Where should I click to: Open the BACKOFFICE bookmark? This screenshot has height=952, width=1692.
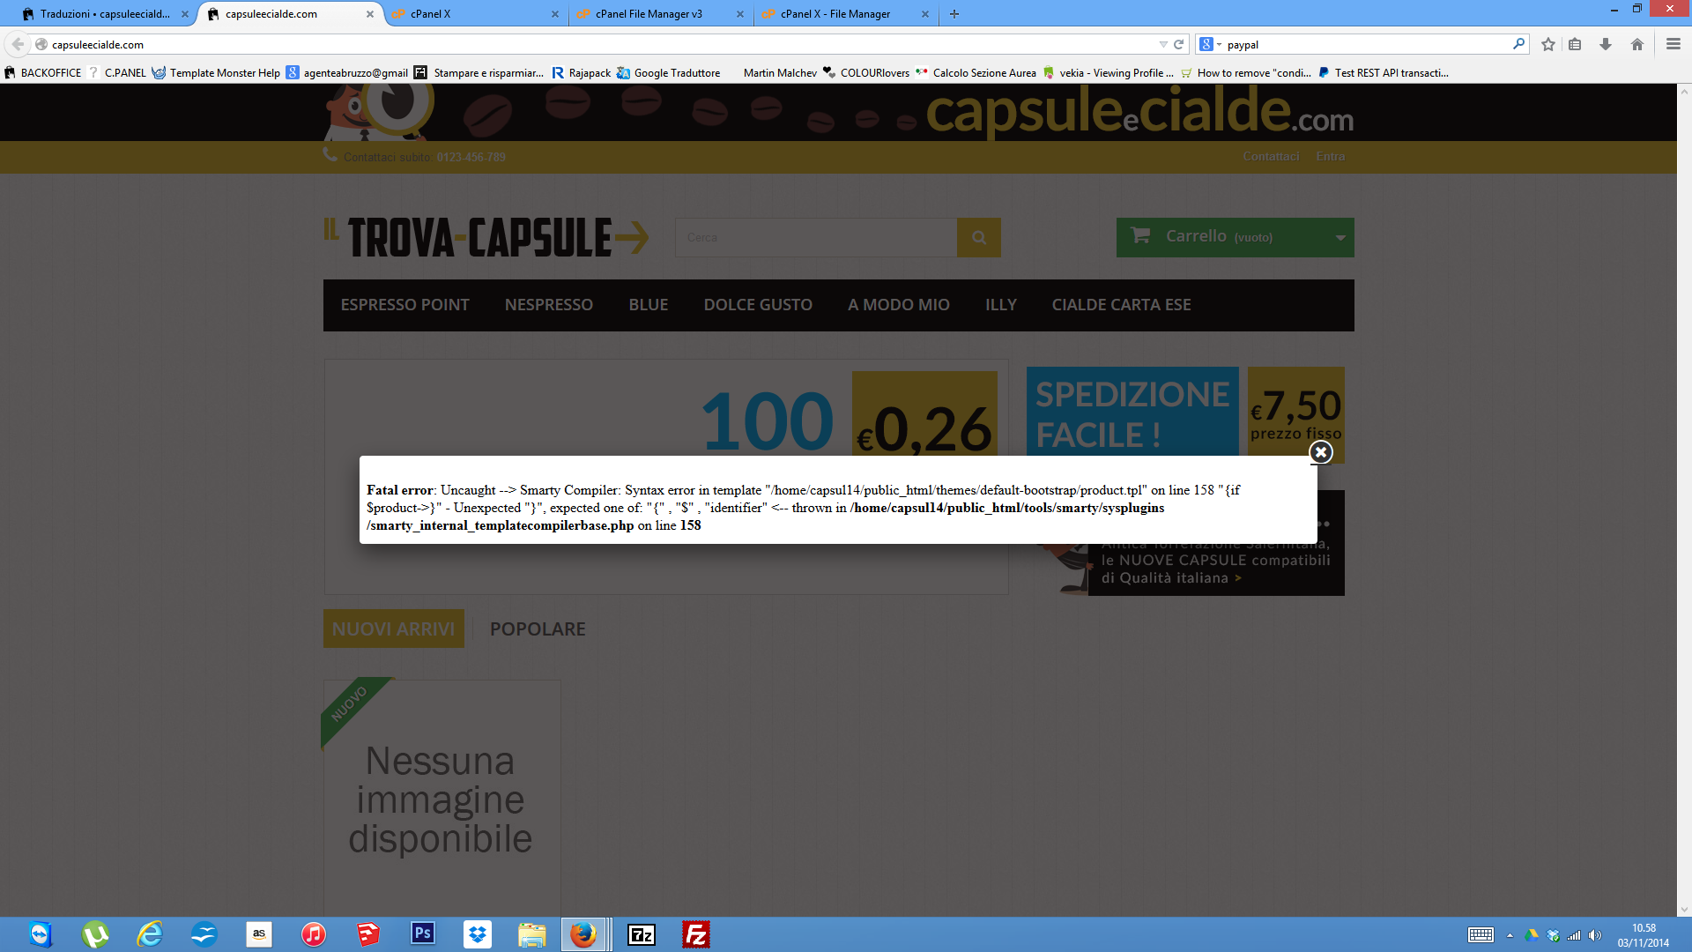pos(50,73)
